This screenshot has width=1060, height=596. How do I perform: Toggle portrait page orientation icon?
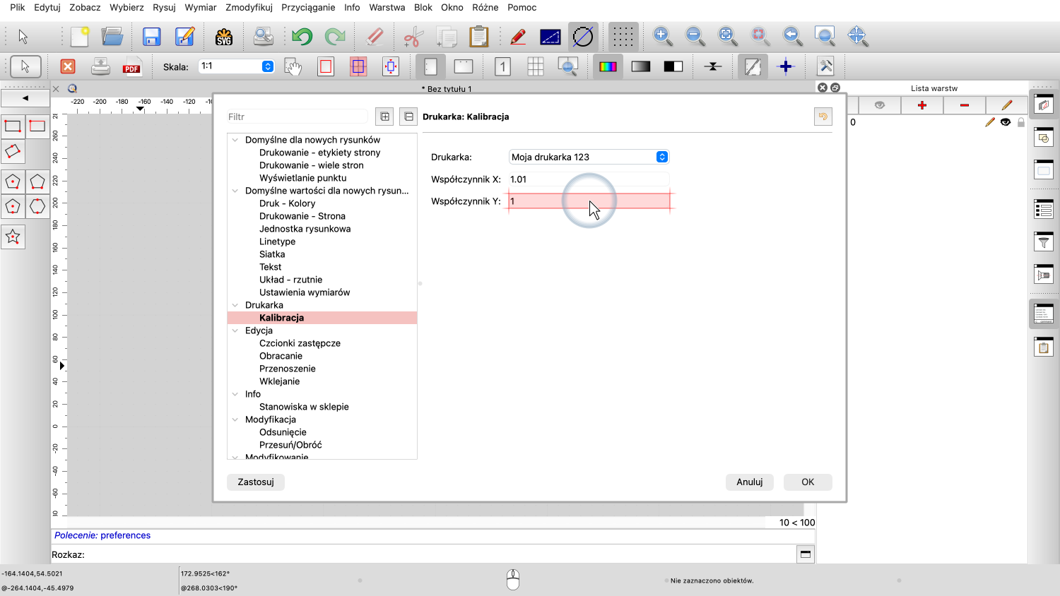click(430, 66)
